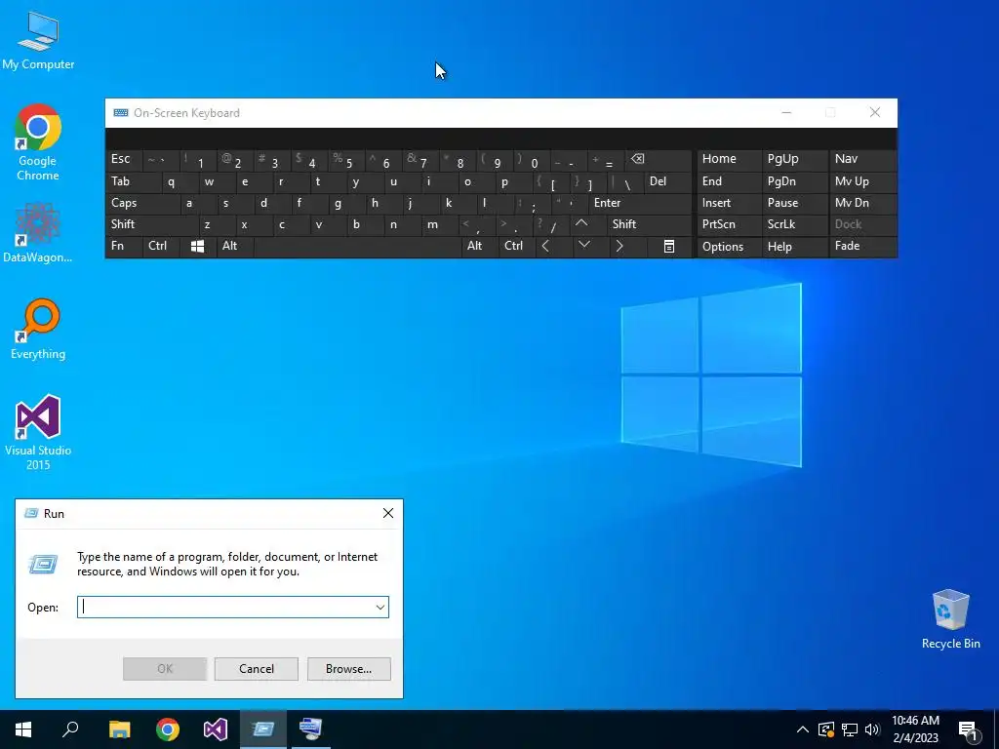Click the Backspace key on On-Screen Keyboard

[659, 159]
